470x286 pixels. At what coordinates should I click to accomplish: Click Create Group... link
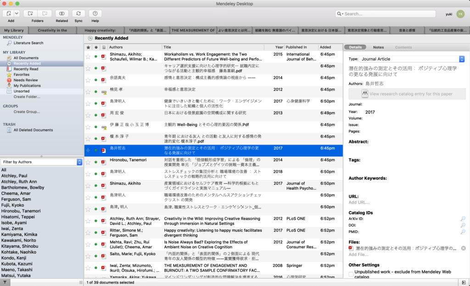pos(26,112)
